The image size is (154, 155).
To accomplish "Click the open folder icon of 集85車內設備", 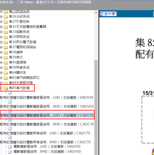I will pos(6,88).
